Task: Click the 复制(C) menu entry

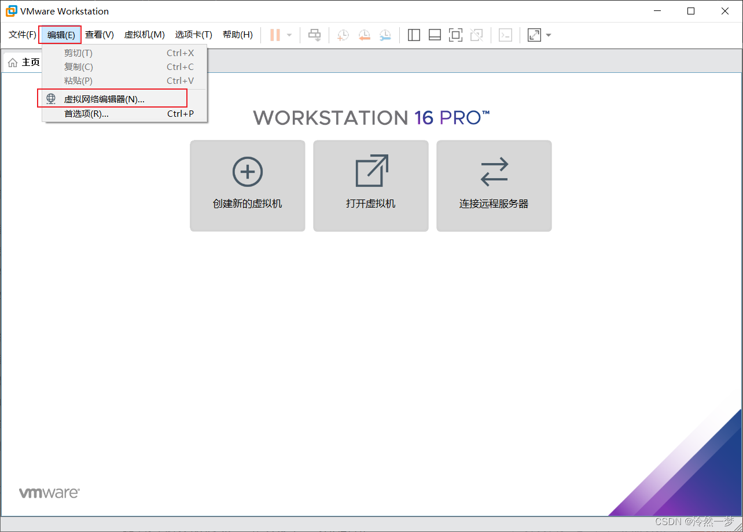Action: (x=124, y=66)
